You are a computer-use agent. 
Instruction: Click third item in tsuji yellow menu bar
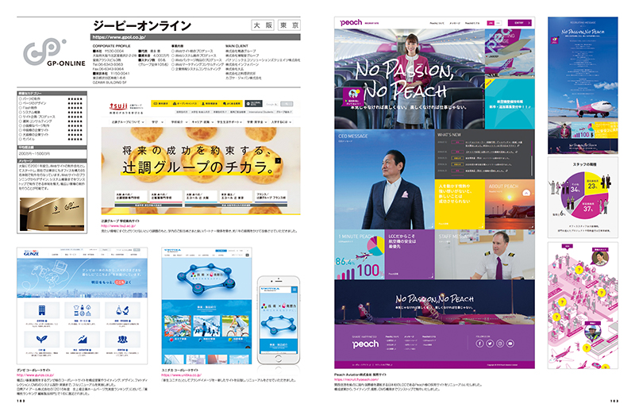(210, 104)
